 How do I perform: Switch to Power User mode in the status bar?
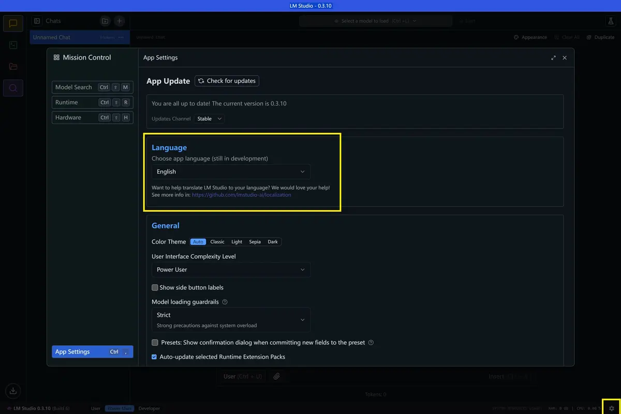(120, 408)
